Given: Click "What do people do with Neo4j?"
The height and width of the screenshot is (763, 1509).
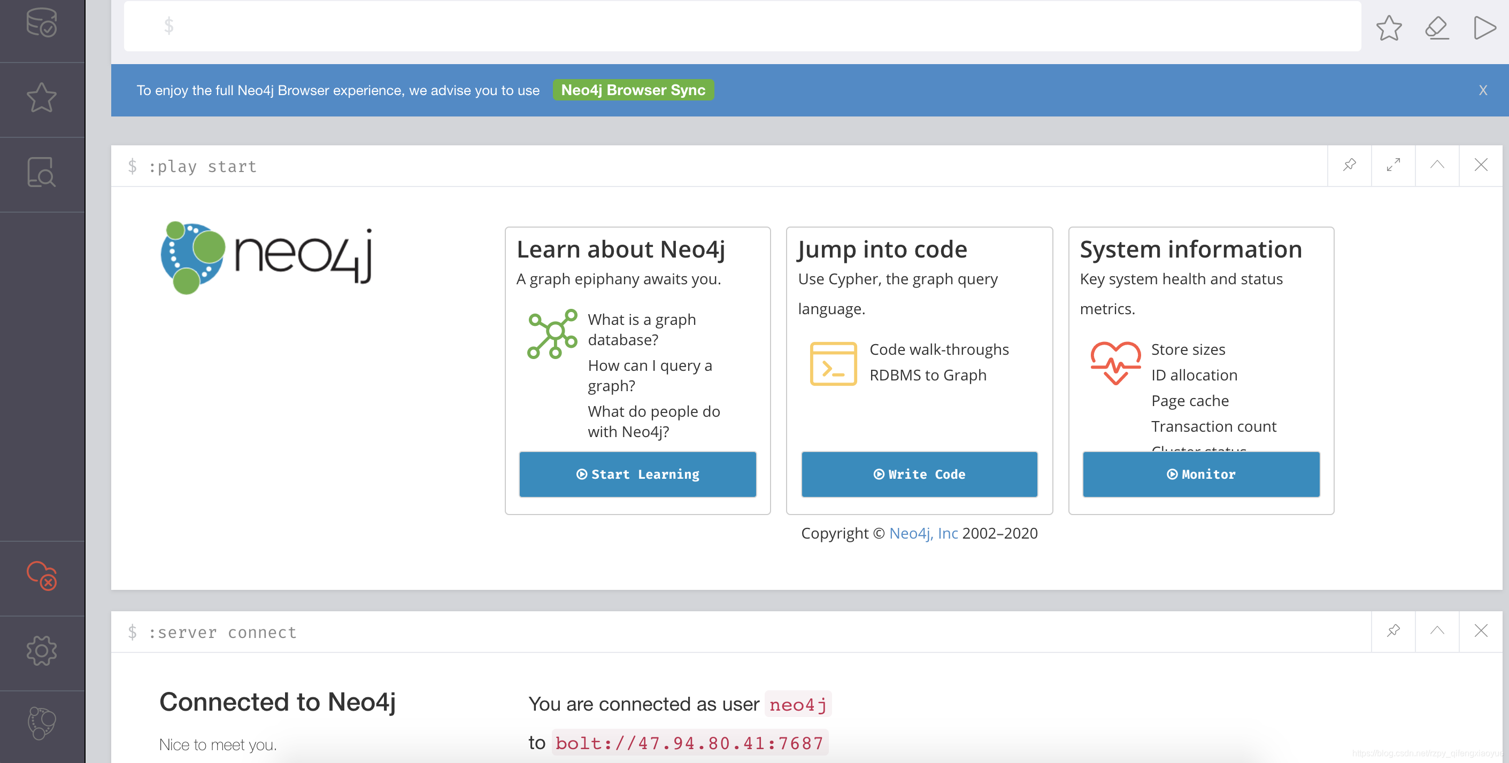Looking at the screenshot, I should tap(655, 421).
